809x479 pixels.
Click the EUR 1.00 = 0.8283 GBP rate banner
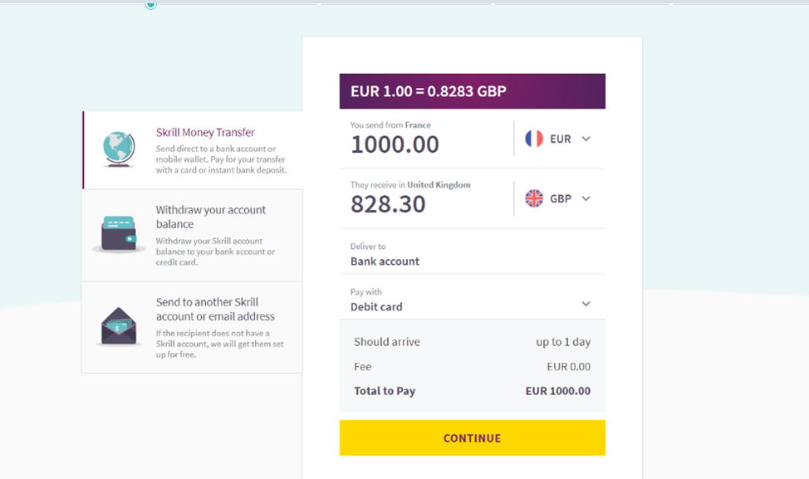(472, 91)
